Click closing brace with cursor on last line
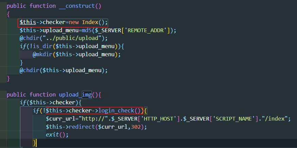 pos(34,143)
